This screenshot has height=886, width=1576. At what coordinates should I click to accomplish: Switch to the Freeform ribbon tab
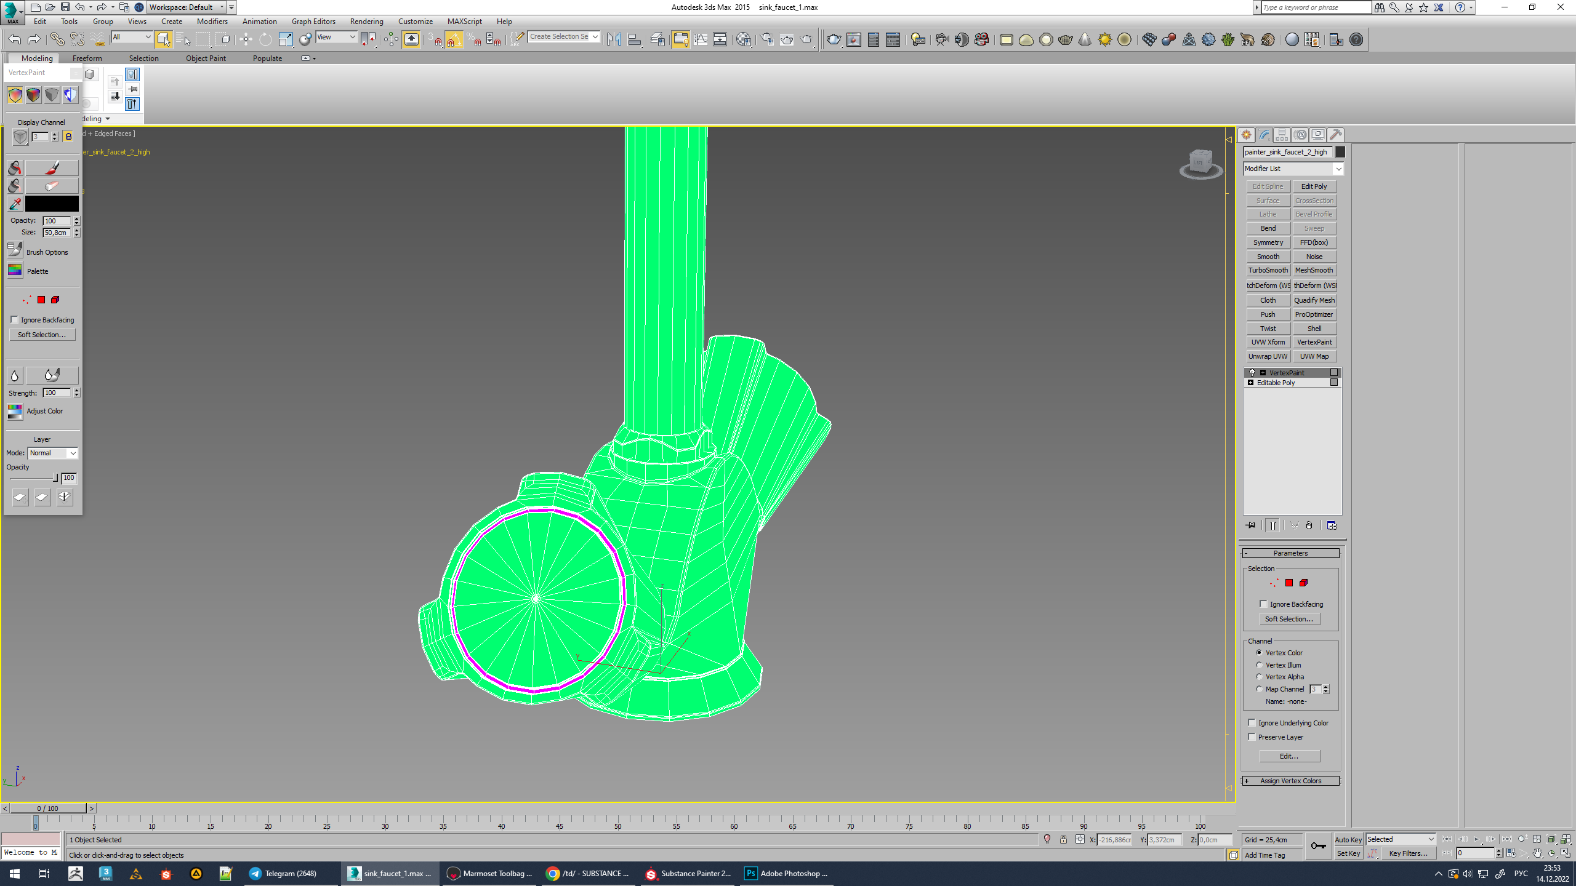tap(87, 58)
